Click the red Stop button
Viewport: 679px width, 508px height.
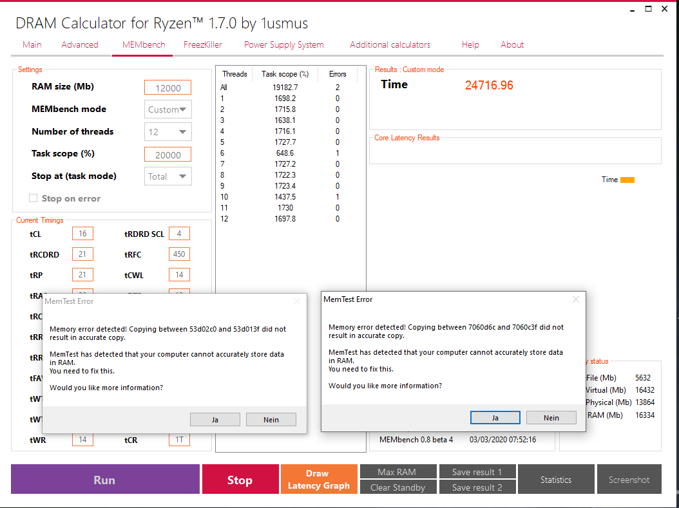[x=240, y=479]
